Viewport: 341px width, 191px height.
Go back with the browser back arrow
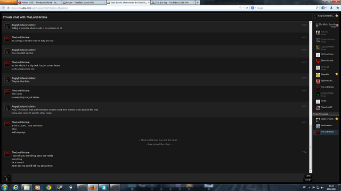coord(3,8)
